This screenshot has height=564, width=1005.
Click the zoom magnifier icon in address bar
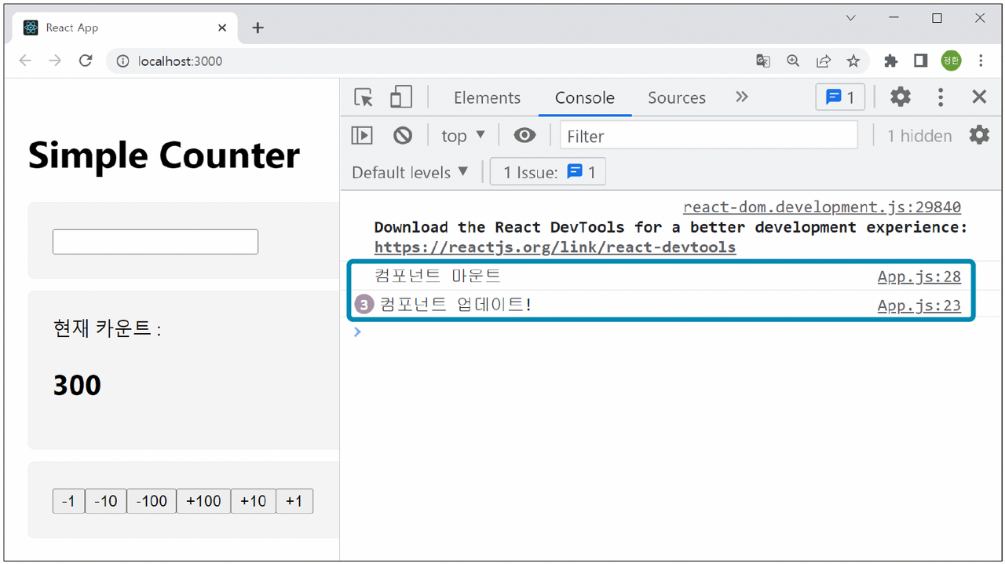coord(793,60)
